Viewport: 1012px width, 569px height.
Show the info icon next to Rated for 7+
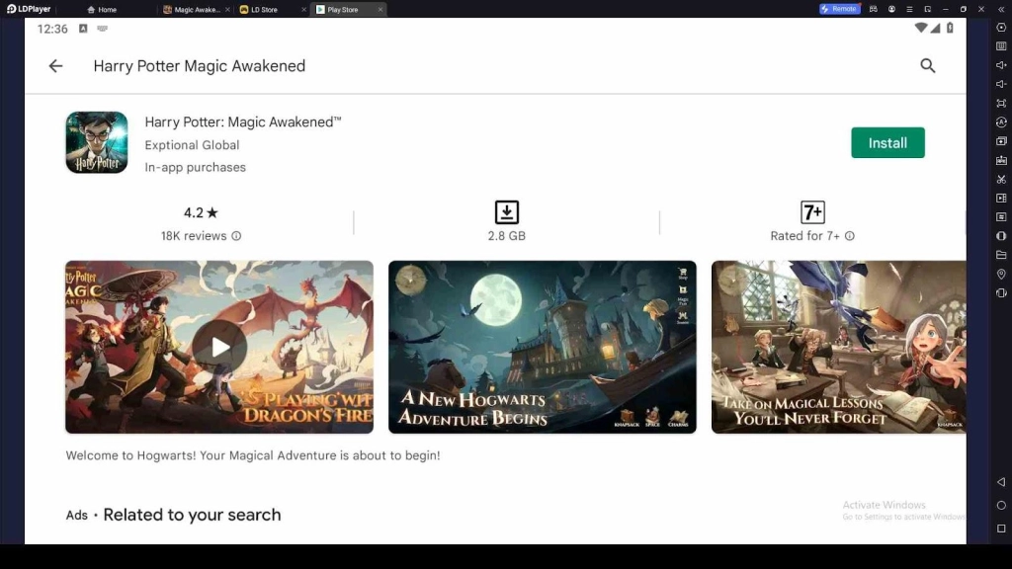click(849, 236)
